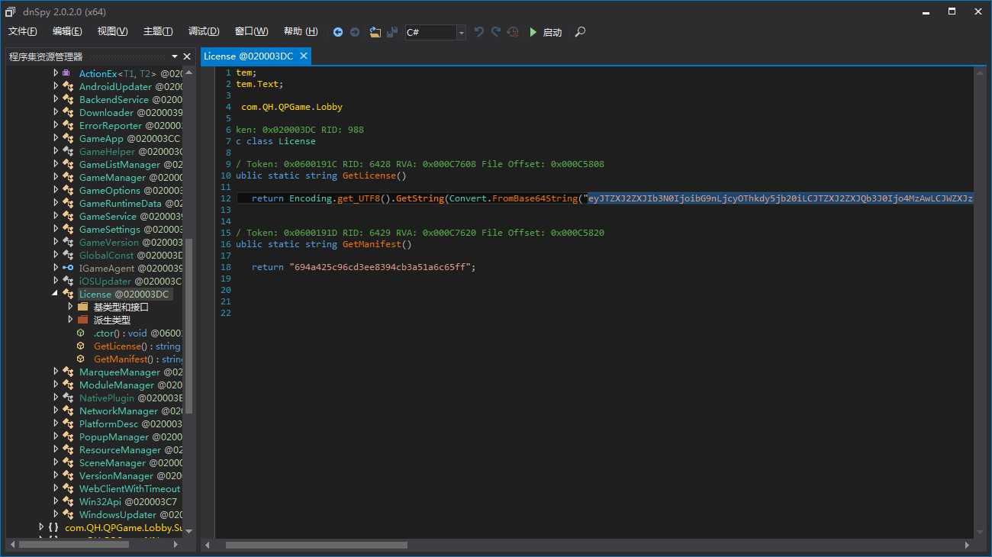Click the navigate forward arrow icon
Viewport: 992px width, 557px height.
coord(355,32)
